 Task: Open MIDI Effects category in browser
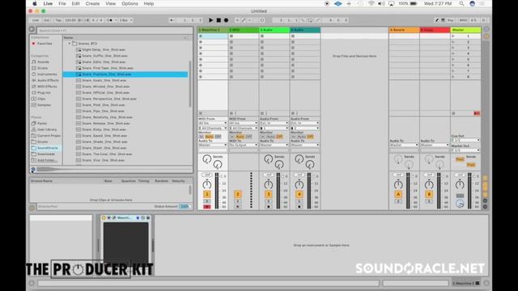point(47,86)
